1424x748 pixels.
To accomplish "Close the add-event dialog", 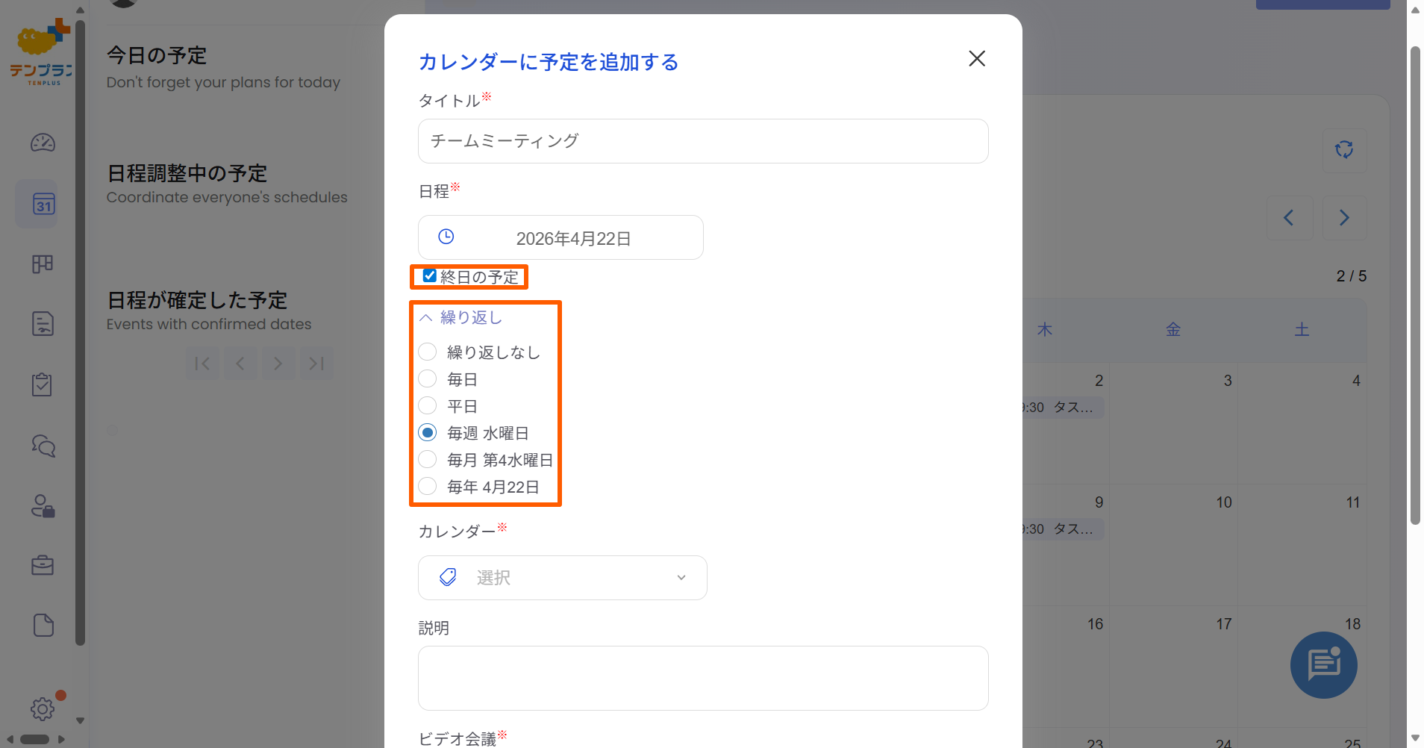I will (976, 58).
